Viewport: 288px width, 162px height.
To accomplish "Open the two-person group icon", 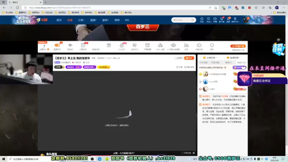I will 186,45.
